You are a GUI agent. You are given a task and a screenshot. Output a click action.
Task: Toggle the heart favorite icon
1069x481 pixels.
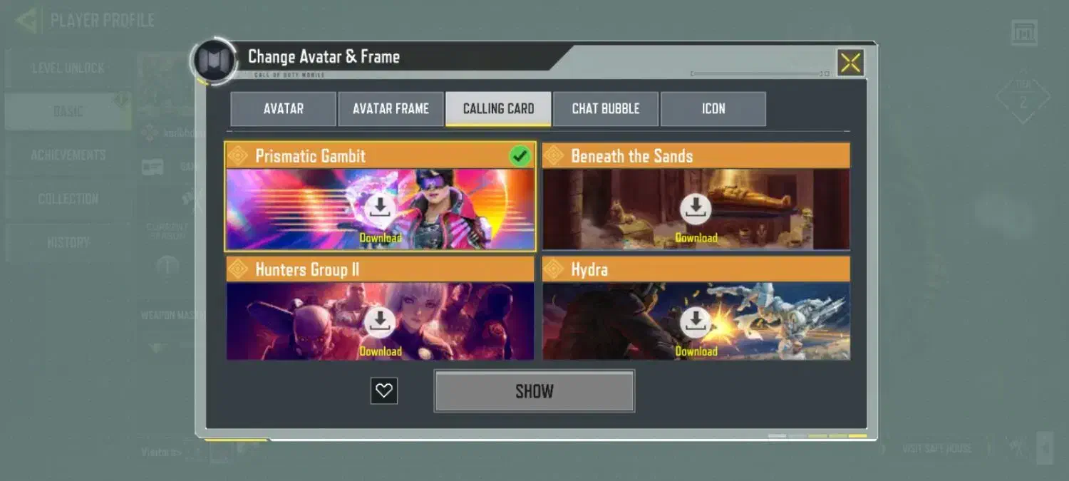point(384,391)
